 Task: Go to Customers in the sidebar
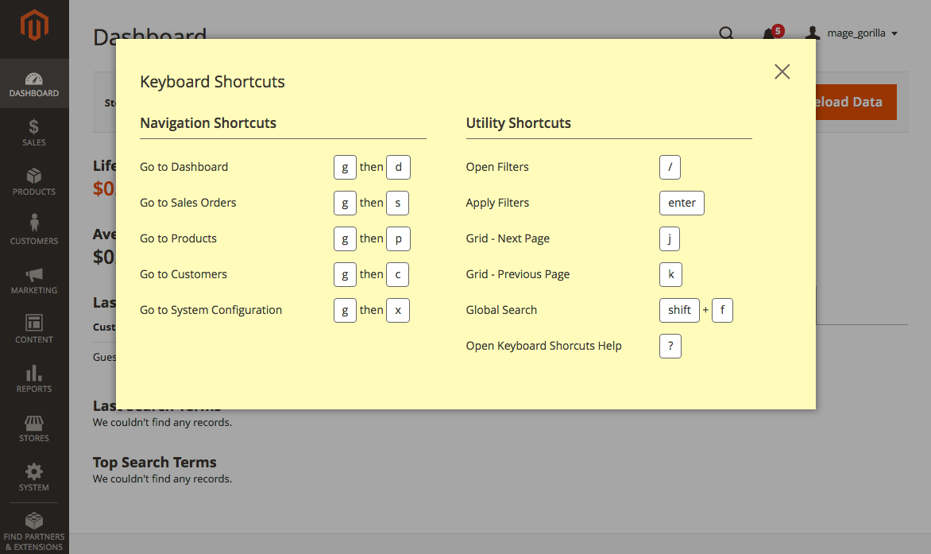point(34,231)
